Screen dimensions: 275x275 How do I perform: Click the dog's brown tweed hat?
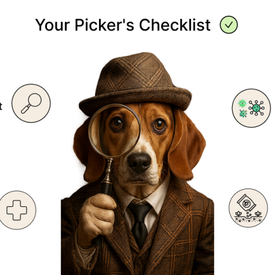[135, 84]
